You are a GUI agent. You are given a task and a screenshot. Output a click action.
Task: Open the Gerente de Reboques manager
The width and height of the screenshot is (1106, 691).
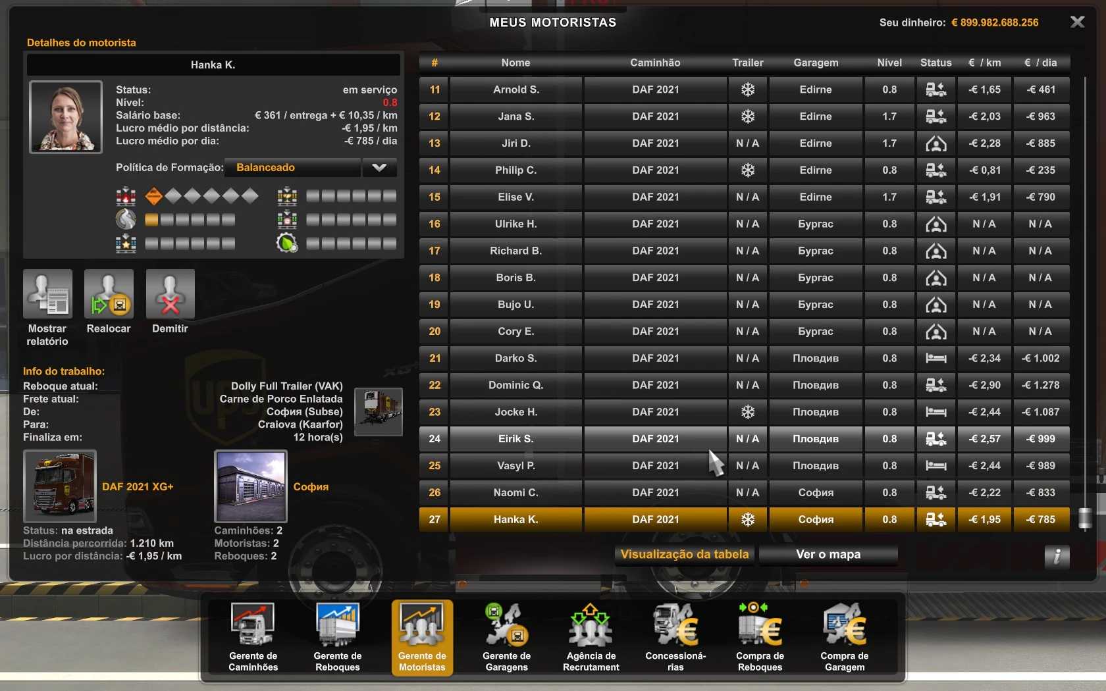click(337, 636)
